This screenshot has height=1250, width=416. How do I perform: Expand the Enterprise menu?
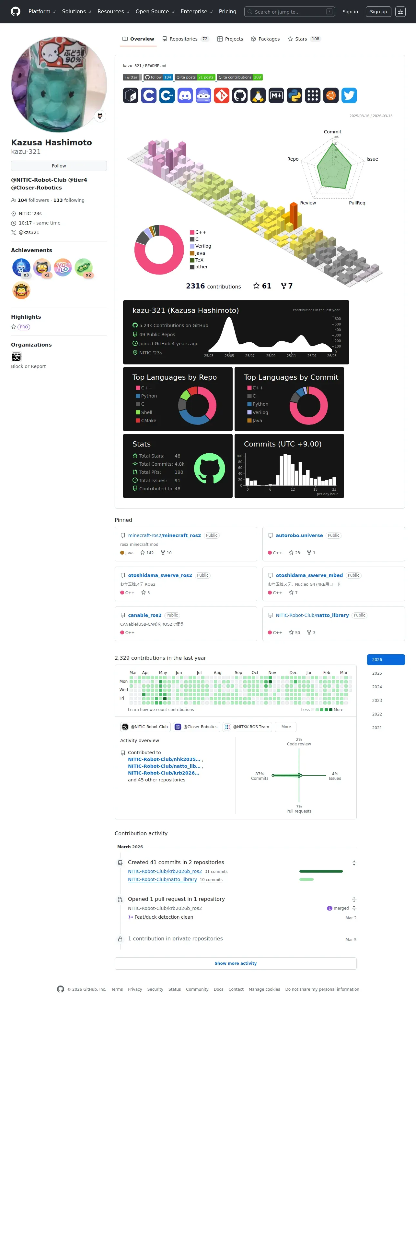coord(197,12)
